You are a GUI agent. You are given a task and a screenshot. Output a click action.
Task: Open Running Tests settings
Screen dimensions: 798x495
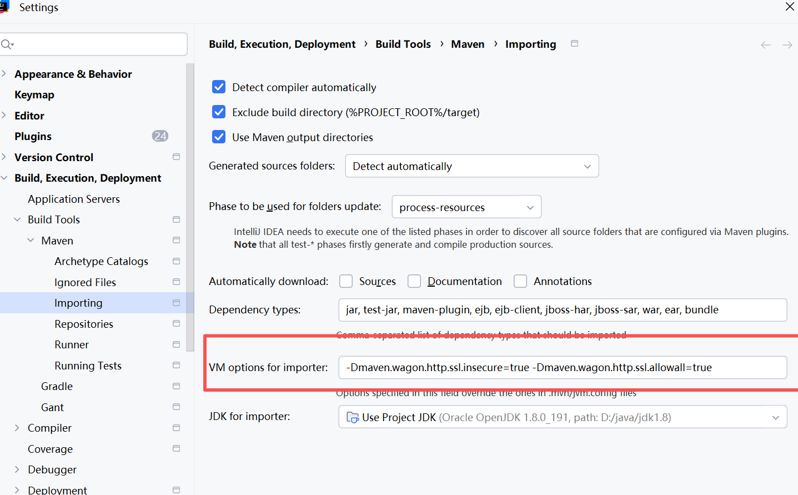[88, 366]
